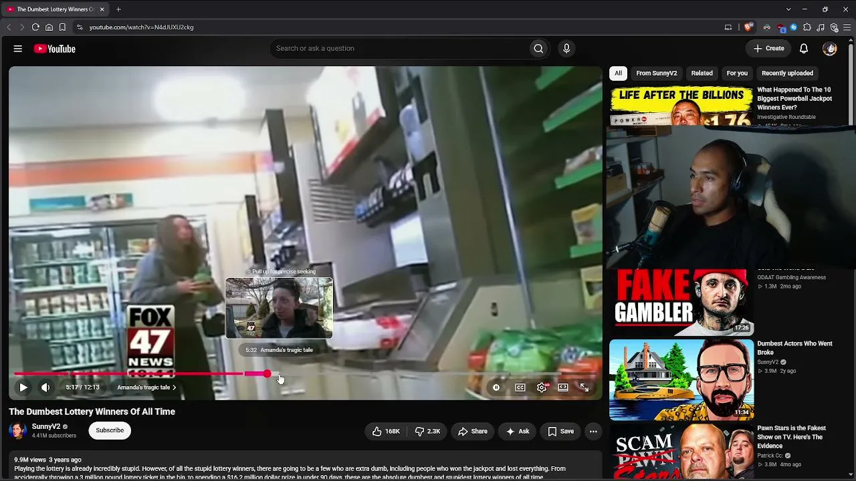Select the For you chip
The image size is (856, 481).
pyautogui.click(x=737, y=73)
